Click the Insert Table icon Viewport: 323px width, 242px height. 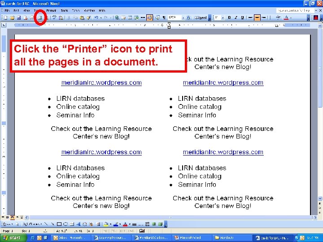[x=130, y=17]
